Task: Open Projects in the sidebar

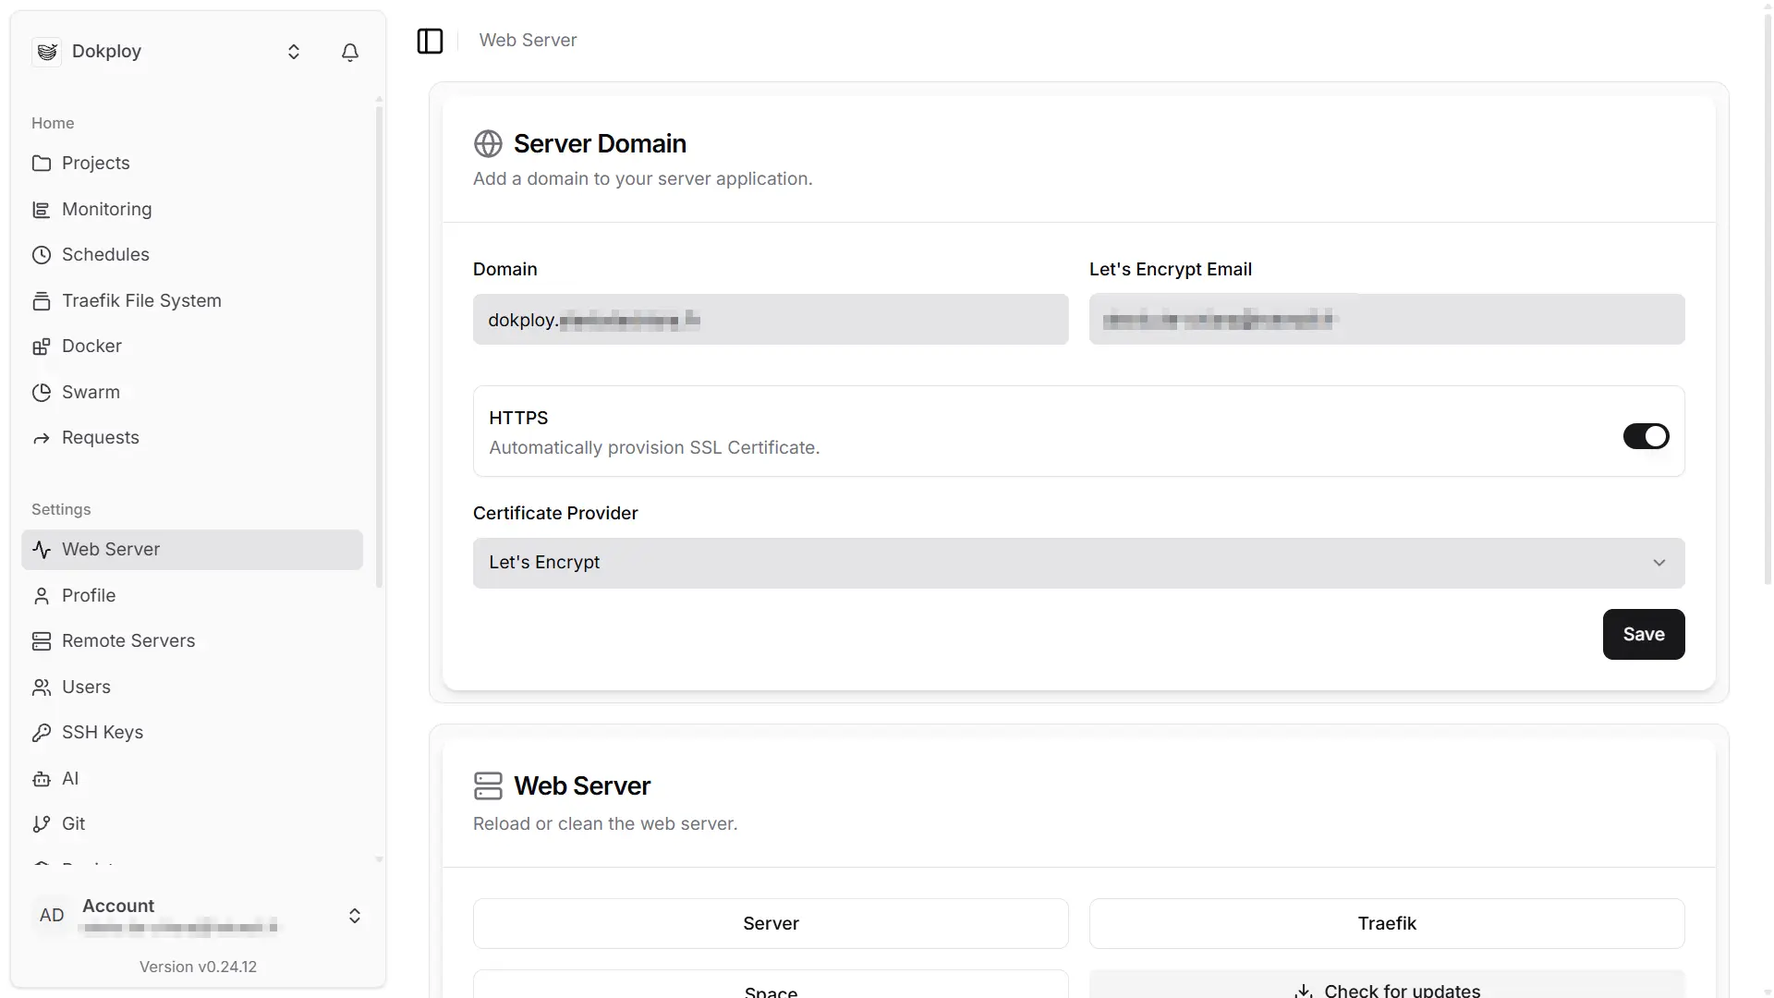Action: tap(192, 164)
